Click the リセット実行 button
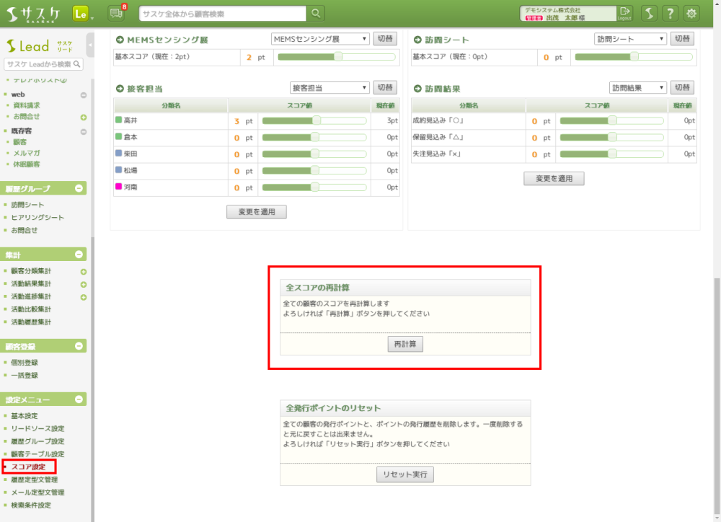The height and width of the screenshot is (522, 721). point(405,474)
